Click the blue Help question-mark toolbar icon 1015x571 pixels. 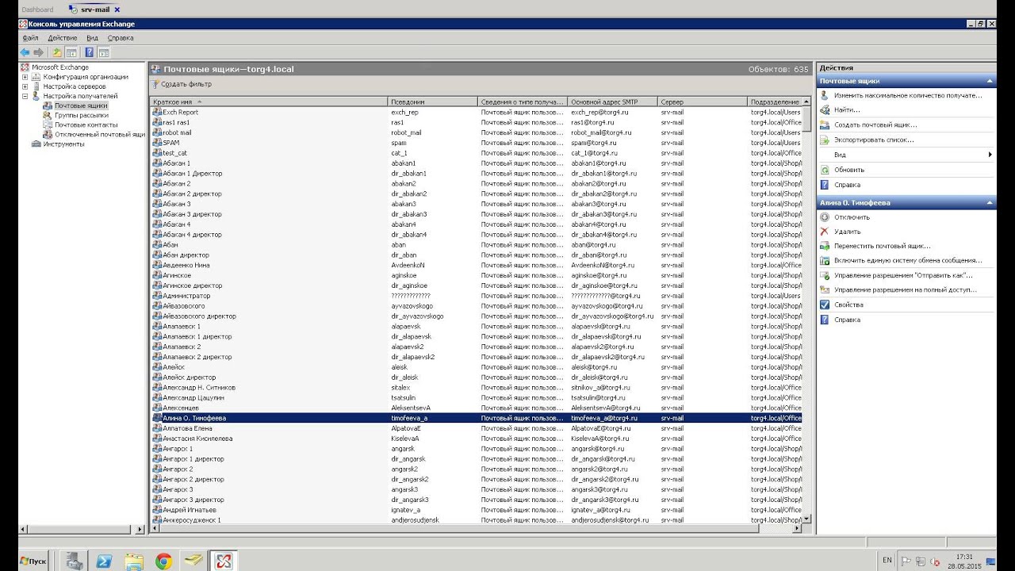coord(90,52)
